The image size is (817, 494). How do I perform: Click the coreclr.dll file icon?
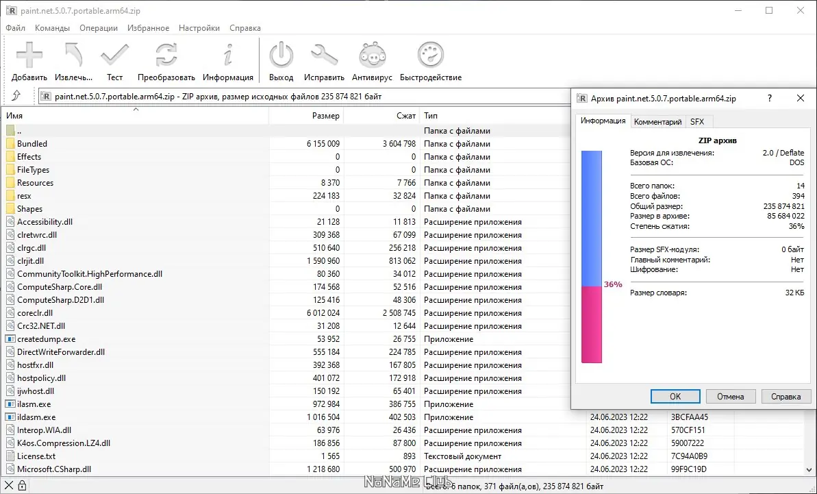point(10,313)
